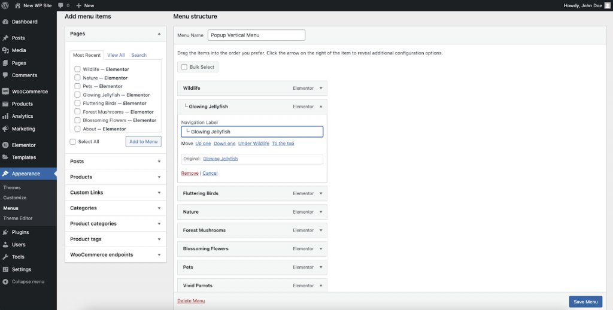Click the WordPress logo icon

tap(5, 5)
